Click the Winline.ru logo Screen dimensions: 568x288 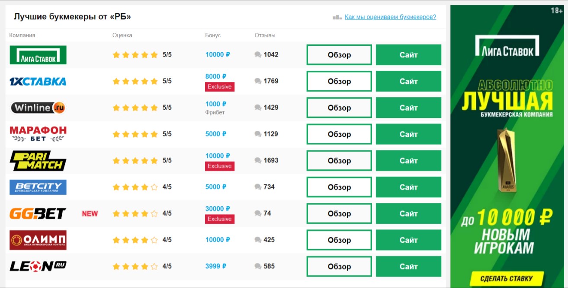(x=38, y=108)
